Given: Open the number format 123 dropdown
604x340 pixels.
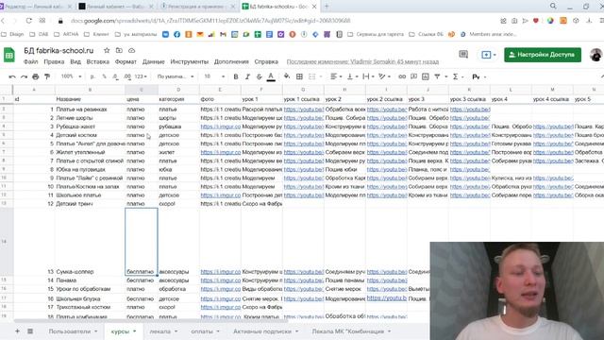Looking at the screenshot, I should (141, 76).
